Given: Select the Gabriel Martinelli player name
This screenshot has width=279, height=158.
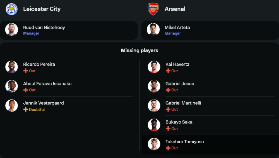Looking at the screenshot, I should click(183, 103).
